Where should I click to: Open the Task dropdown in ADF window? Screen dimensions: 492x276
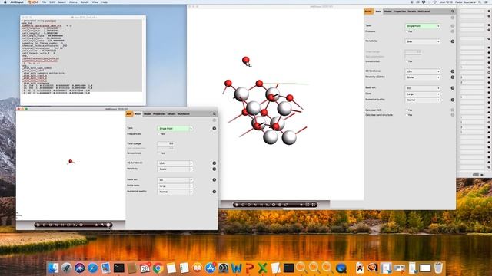pos(175,128)
